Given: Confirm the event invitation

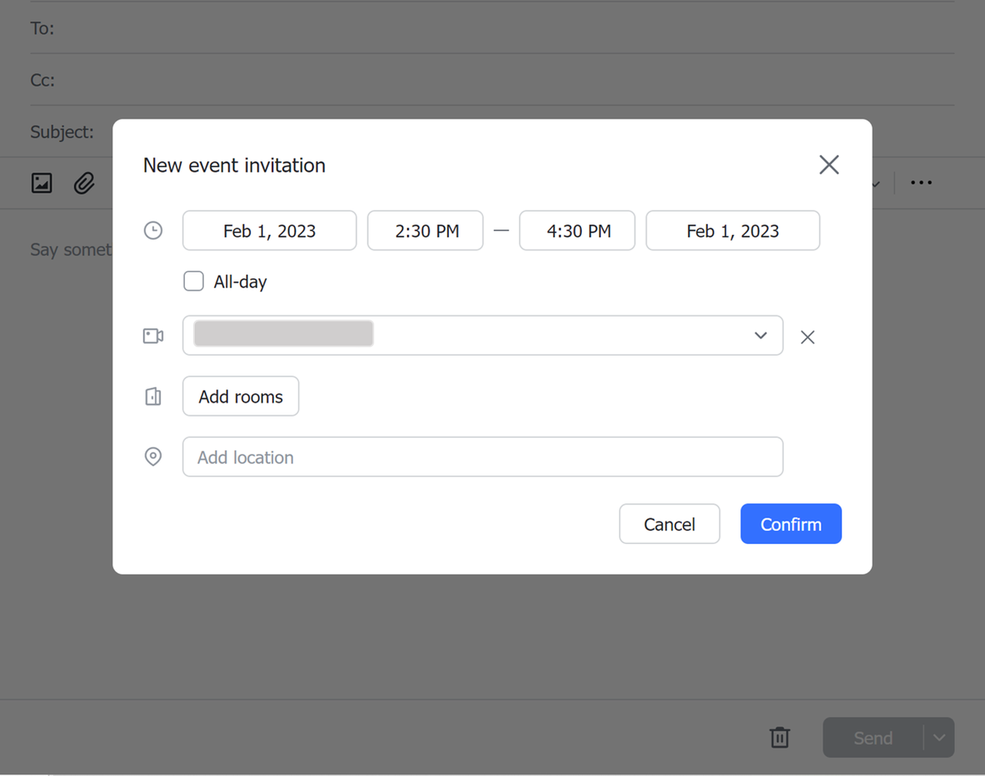Looking at the screenshot, I should point(790,523).
